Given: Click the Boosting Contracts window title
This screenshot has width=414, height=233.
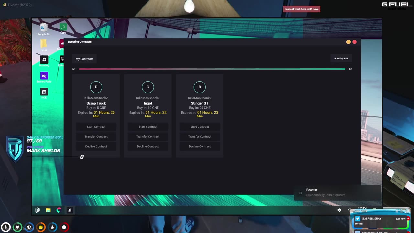Looking at the screenshot, I should tap(80, 42).
